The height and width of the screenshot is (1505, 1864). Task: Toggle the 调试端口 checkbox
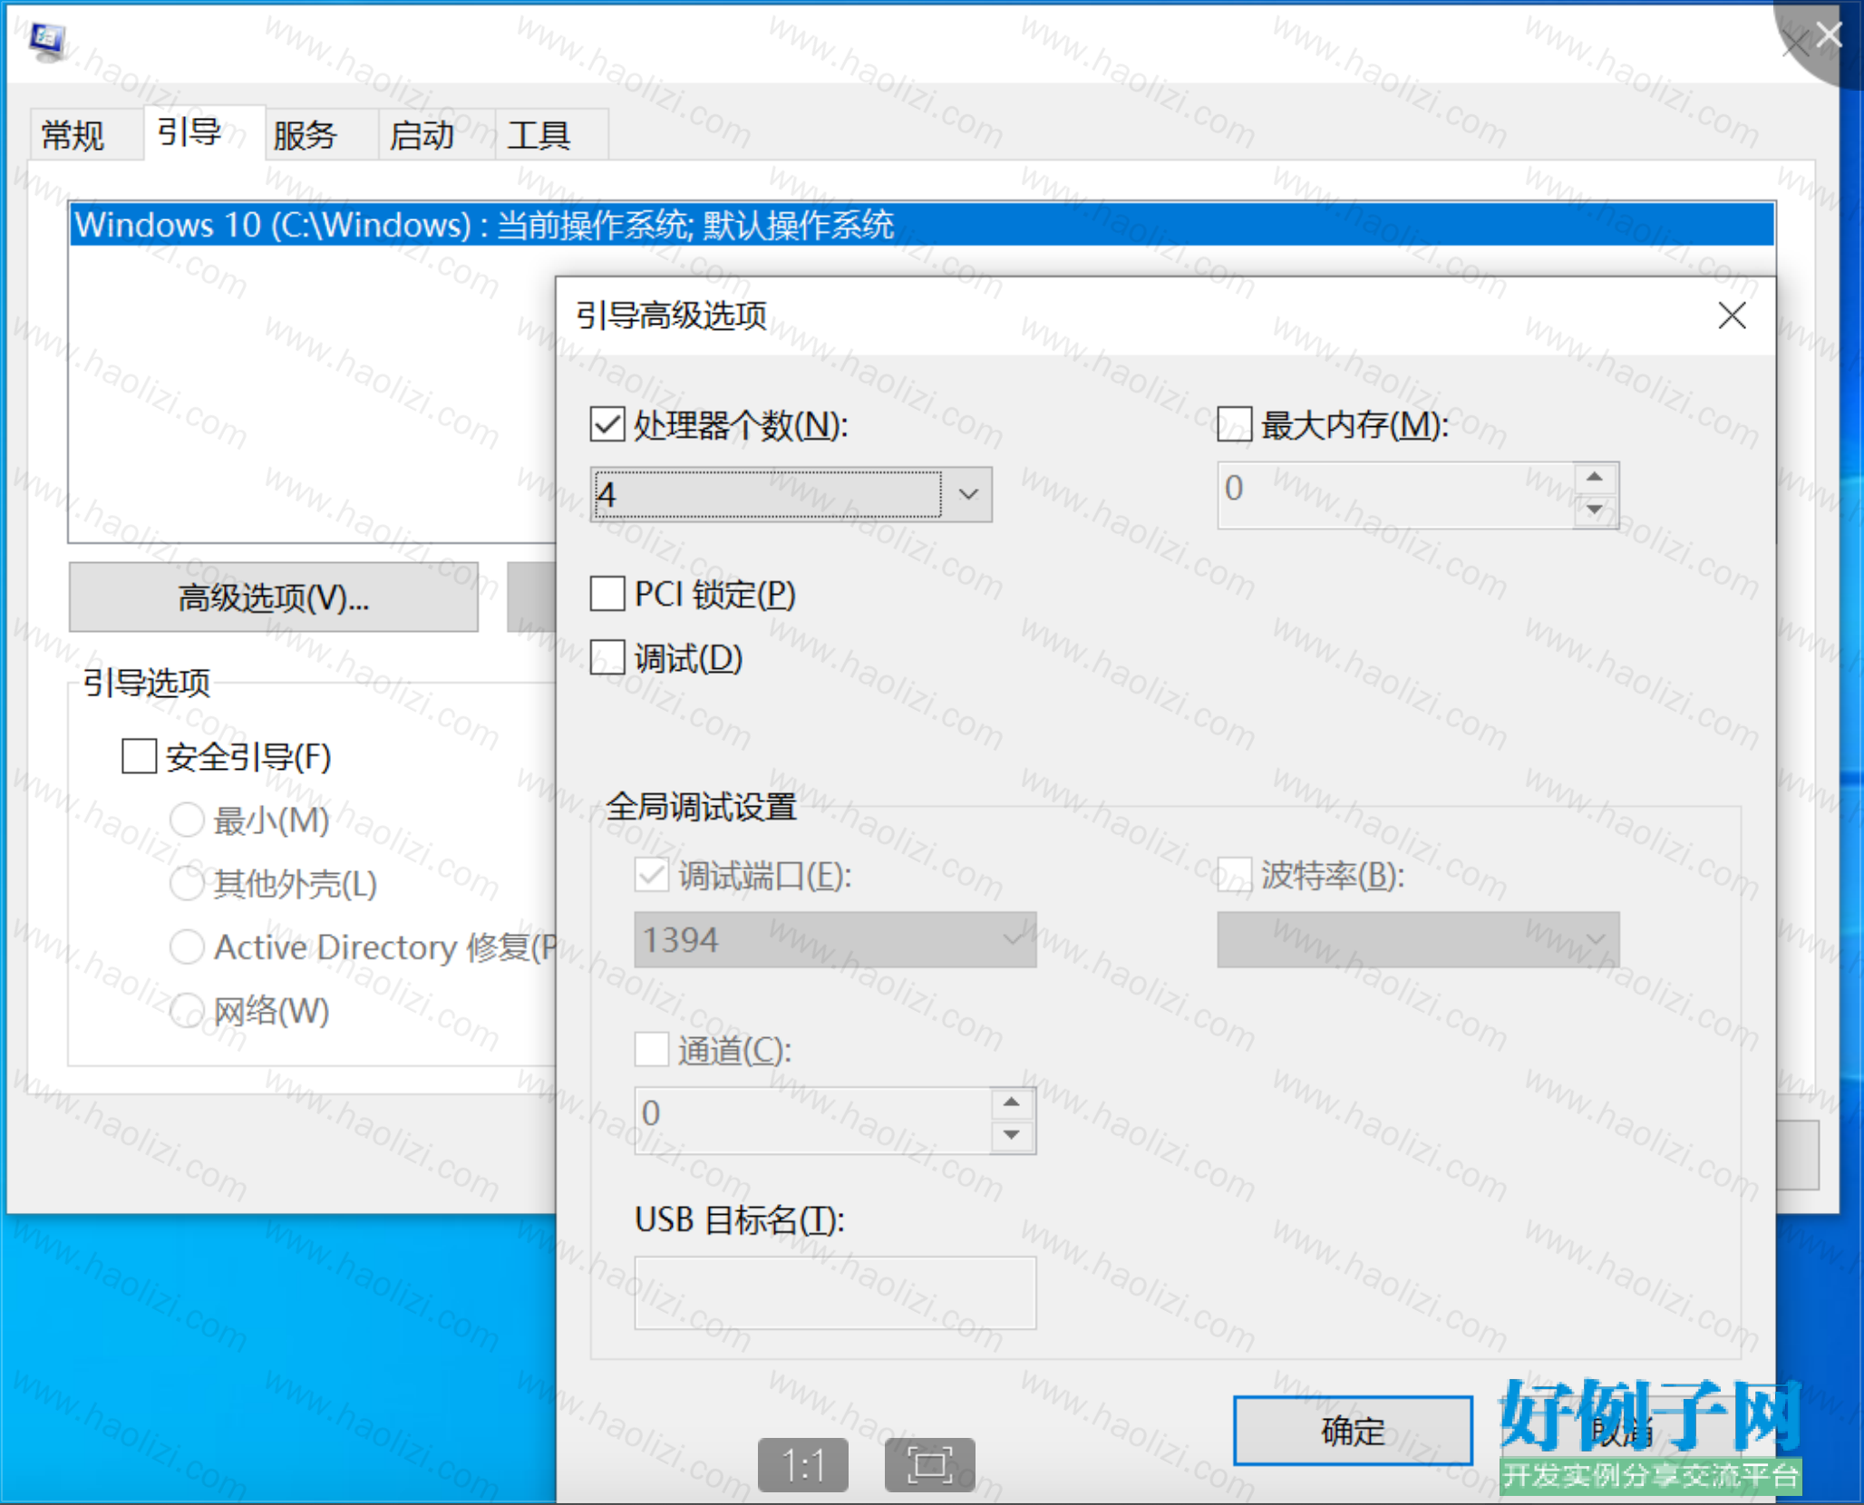point(651,875)
